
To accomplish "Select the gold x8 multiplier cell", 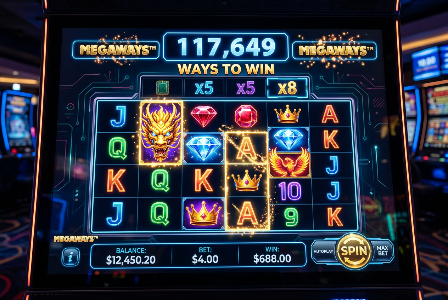I will tap(287, 88).
